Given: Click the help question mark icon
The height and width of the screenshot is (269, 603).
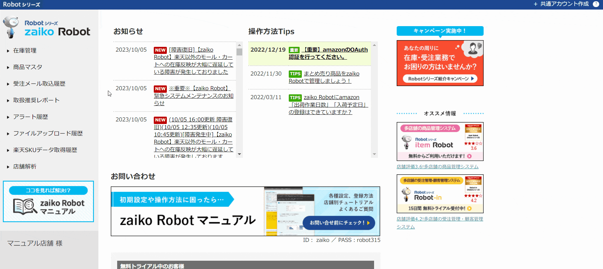Looking at the screenshot, I should click(596, 4).
